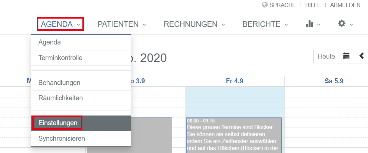Open the bar chart statistics icon
The width and height of the screenshot is (368, 153).
point(310,24)
